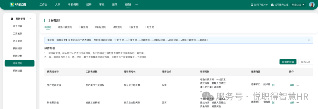Open 薪酬分析 in sidebar
This screenshot has width=318, height=109.
[x=17, y=56]
